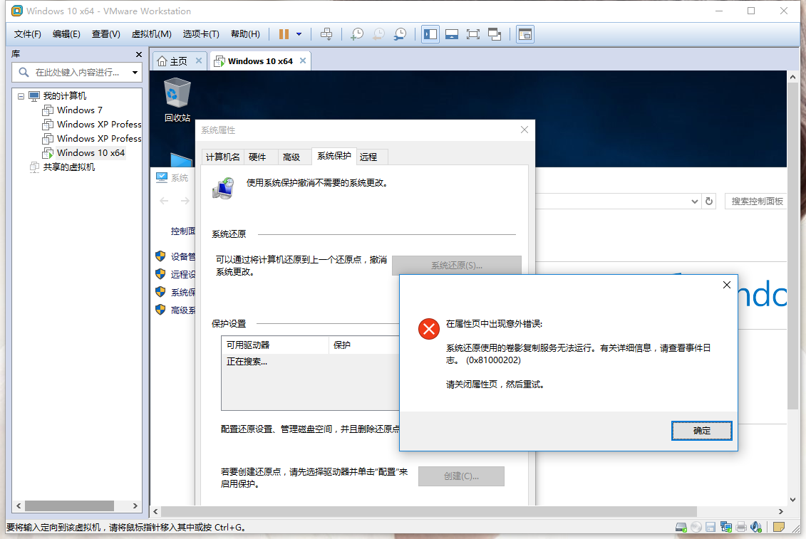
Task: Select the first Windows XP Professional VM
Action: tap(99, 125)
